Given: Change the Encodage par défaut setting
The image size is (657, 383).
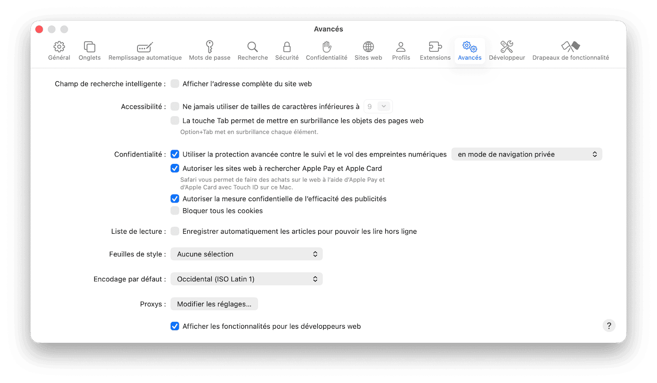Looking at the screenshot, I should click(x=246, y=279).
